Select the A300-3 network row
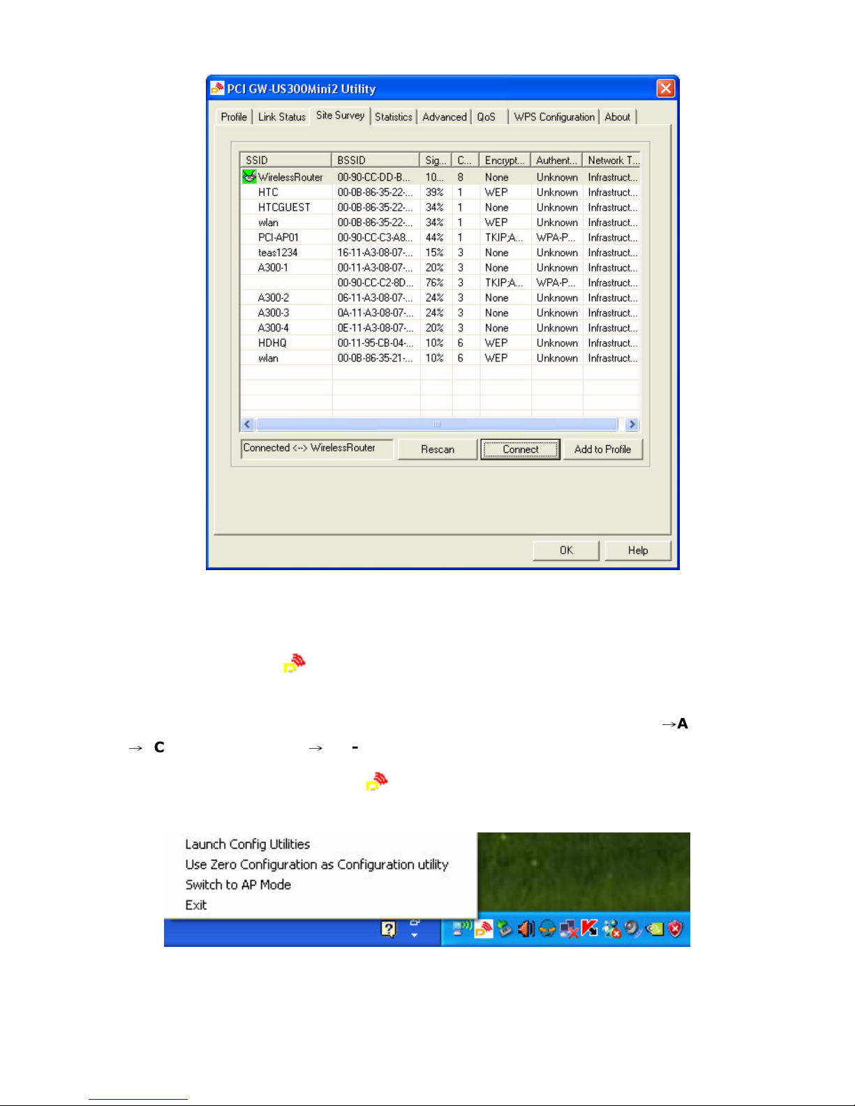 (x=440, y=313)
